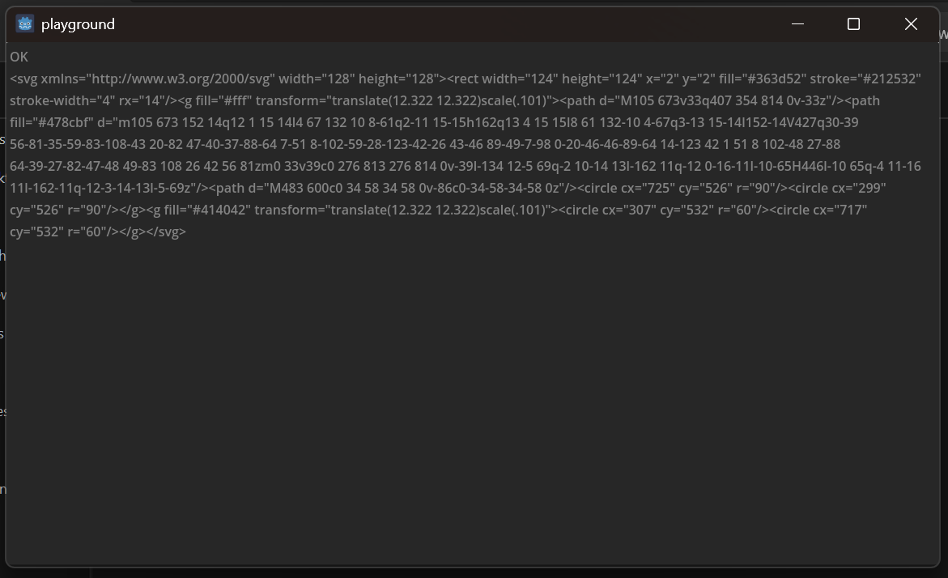Viewport: 948px width, 578px height.
Task: Maximize the playground window
Action: click(x=853, y=23)
